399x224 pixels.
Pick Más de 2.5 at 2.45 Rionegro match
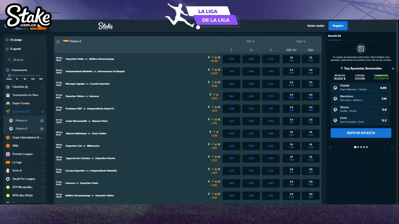click(x=291, y=84)
